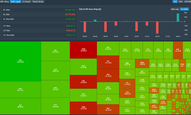The image size is (191, 115).
Task: Select the FPT 35.48 tỷ tile
Action: tap(55, 106)
